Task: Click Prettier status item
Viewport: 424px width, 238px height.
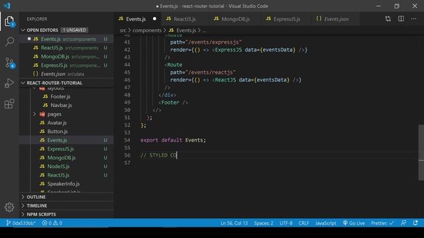Action: pos(382,223)
